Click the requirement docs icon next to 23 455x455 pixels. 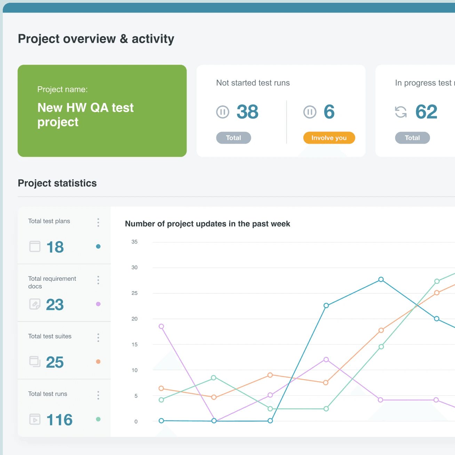pyautogui.click(x=34, y=304)
